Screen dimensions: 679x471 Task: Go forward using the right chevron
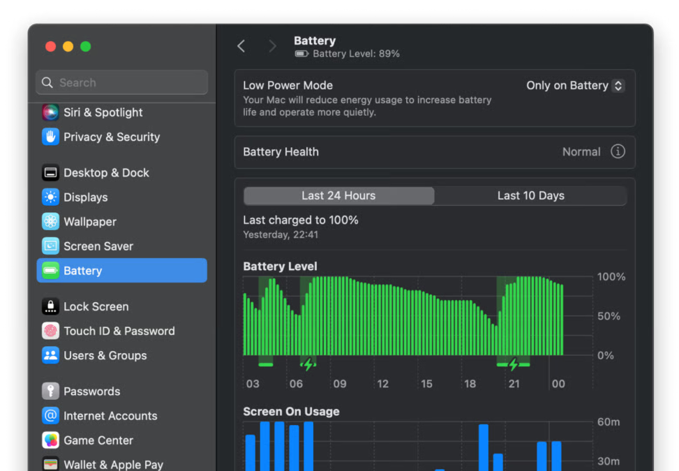(x=273, y=46)
